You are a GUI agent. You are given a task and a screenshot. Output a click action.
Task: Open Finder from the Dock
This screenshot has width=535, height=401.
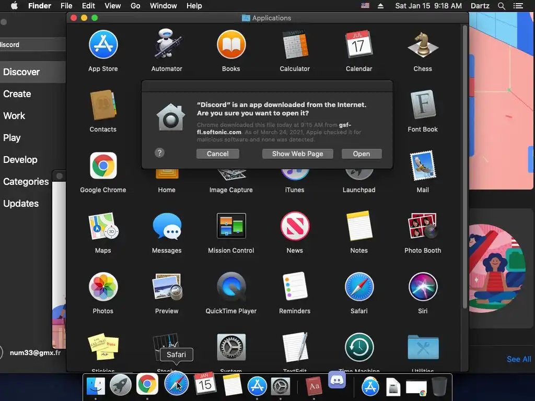(x=96, y=386)
